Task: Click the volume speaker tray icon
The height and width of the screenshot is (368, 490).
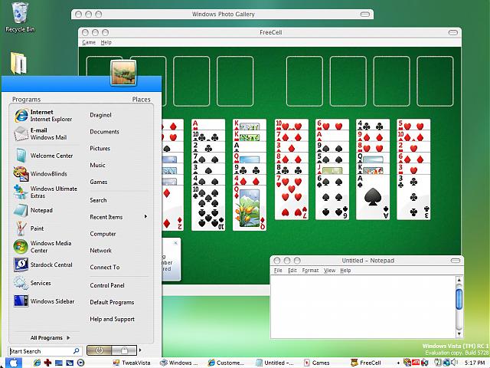Action: [x=454, y=363]
